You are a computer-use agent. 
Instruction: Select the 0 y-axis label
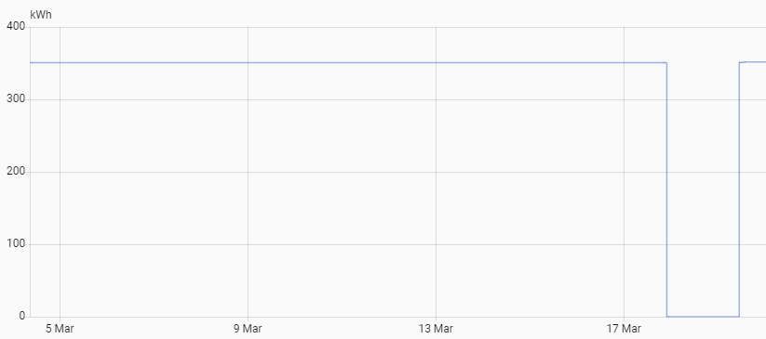[22, 316]
